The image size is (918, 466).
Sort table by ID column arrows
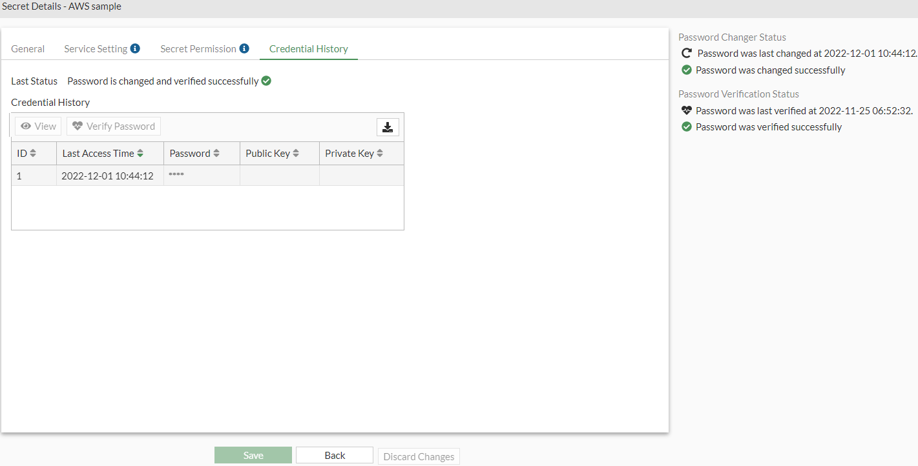33,154
